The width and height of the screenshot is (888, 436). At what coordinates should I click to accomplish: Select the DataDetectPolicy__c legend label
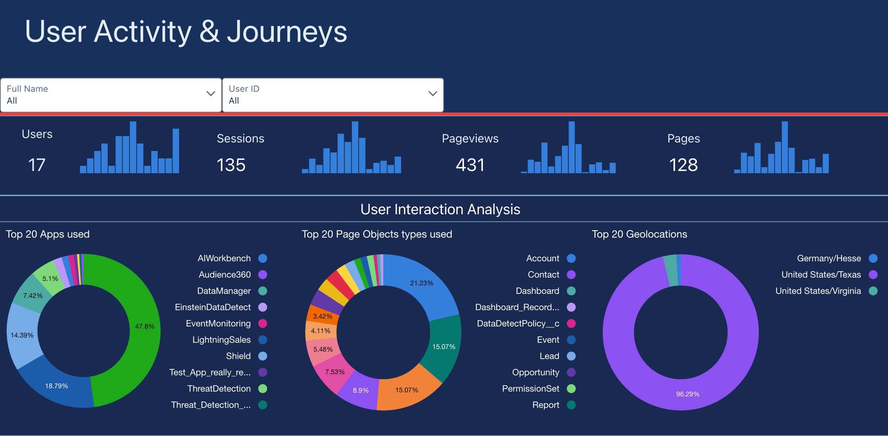point(518,323)
